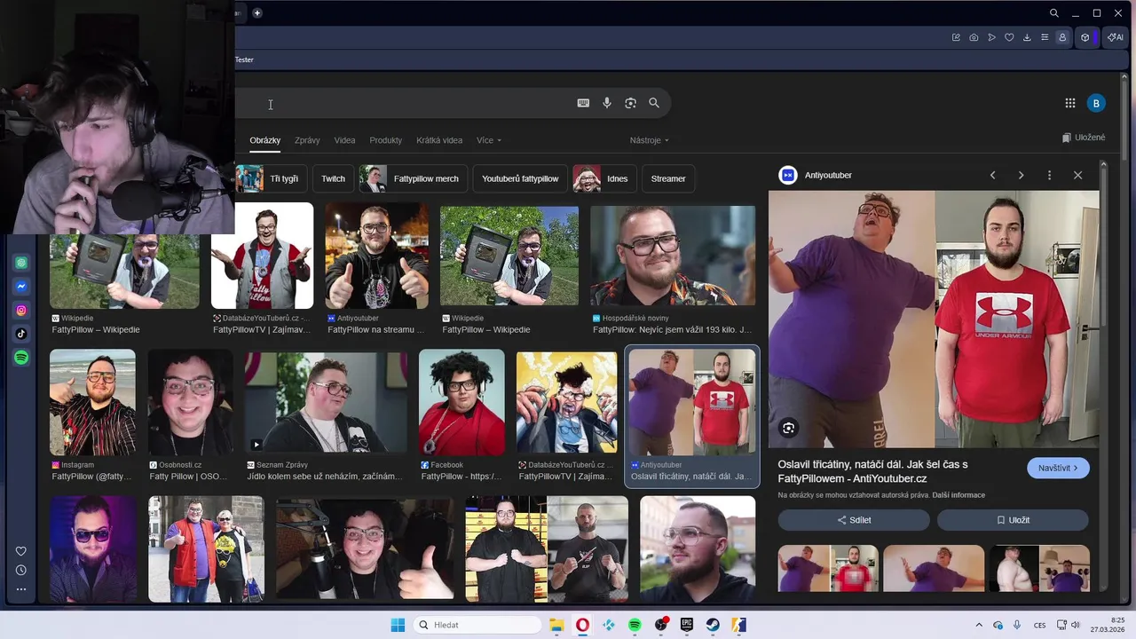Screen dimensions: 1136x639
Task: Go to previous image in preview panel
Action: coord(993,175)
